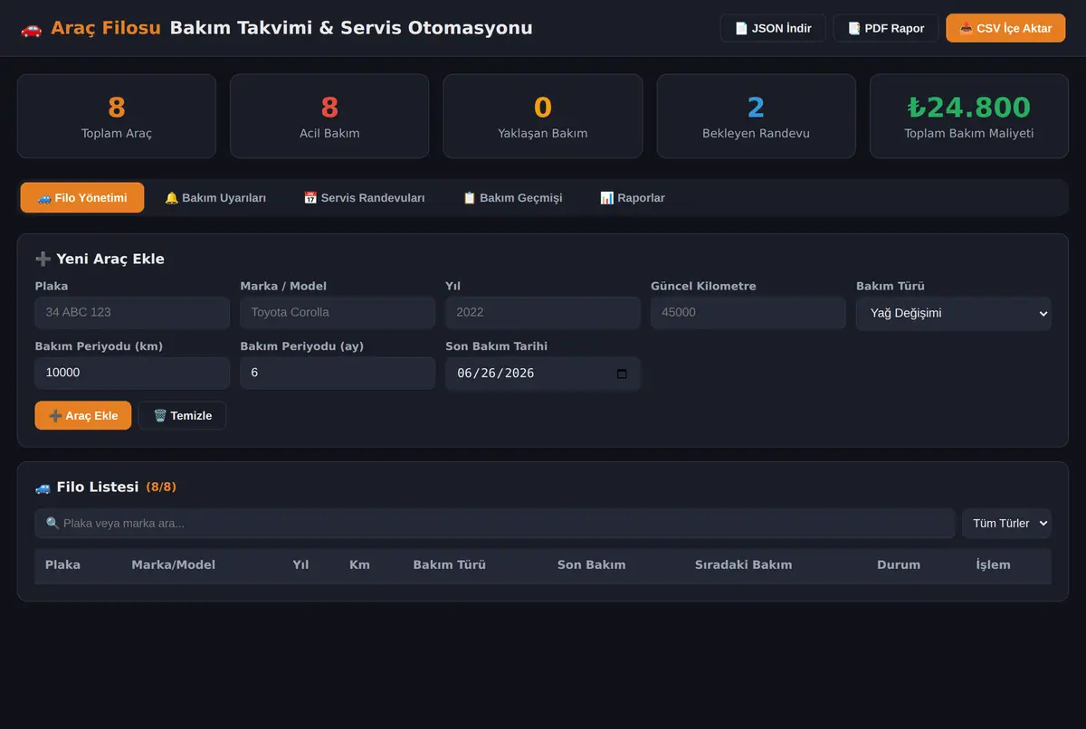Focus the Plaka input field

point(133,313)
